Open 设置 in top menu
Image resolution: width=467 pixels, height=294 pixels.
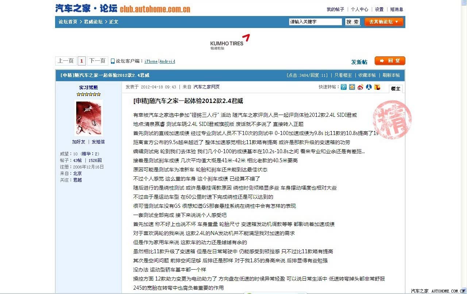tap(379, 9)
